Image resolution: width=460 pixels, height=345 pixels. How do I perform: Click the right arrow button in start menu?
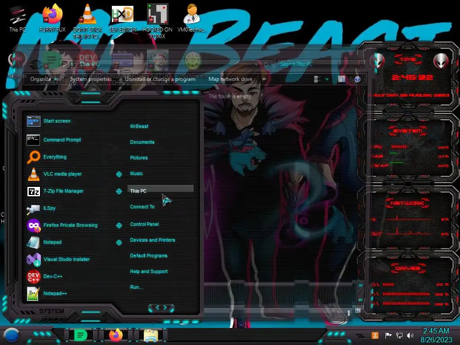165,307
